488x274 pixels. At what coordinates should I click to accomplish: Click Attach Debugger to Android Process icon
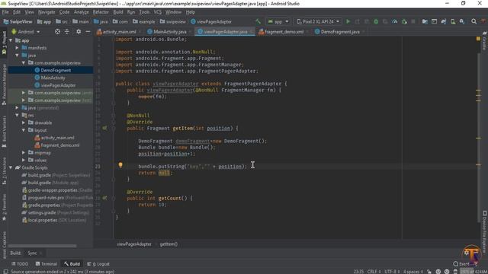click(x=404, y=21)
